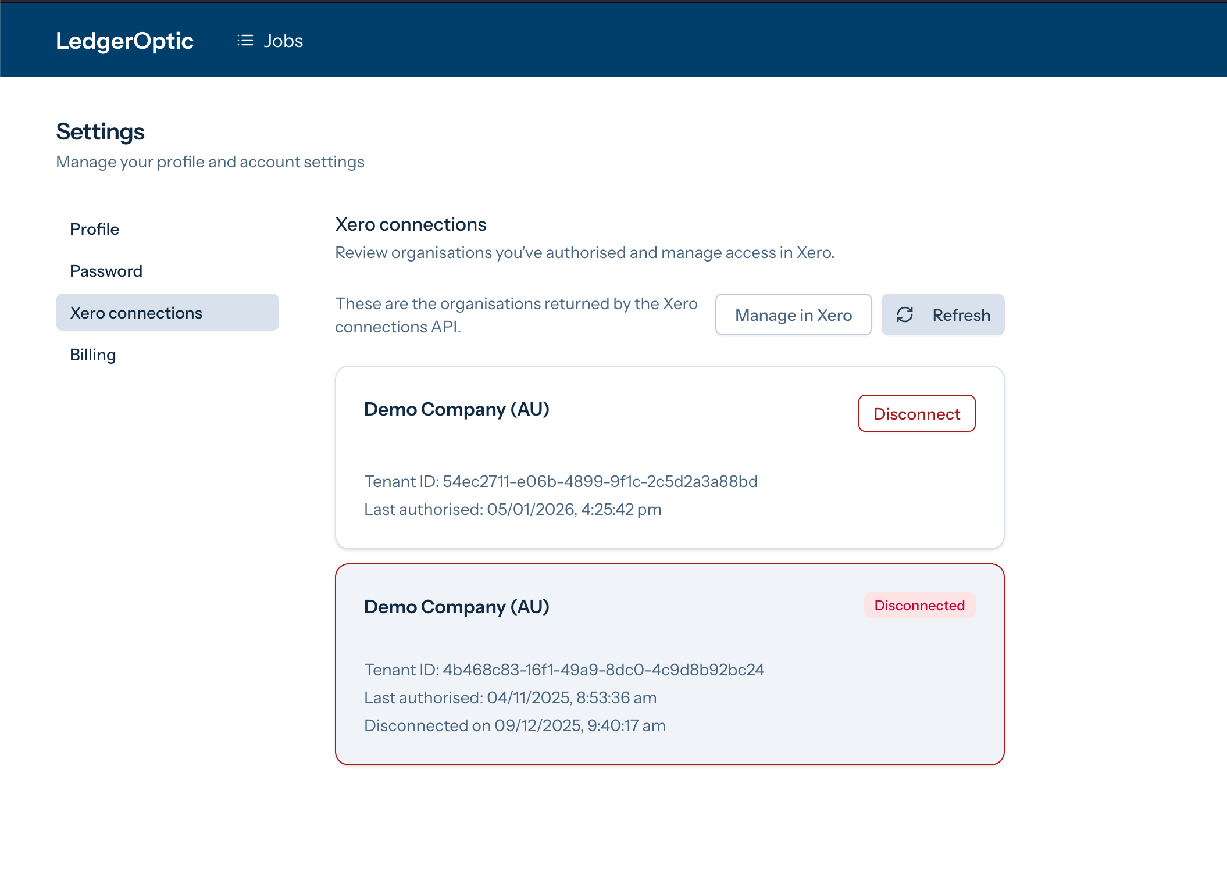Click the disconnected Demo Company (AU) title

[456, 607]
